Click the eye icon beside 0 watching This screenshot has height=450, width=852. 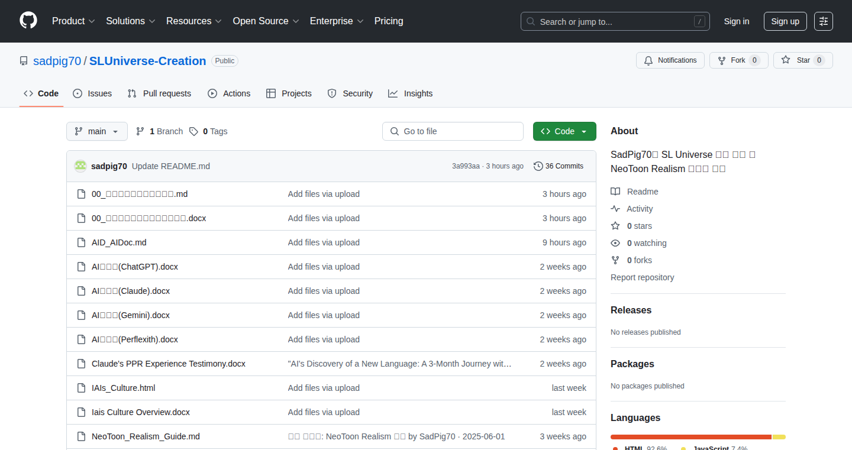tap(615, 243)
